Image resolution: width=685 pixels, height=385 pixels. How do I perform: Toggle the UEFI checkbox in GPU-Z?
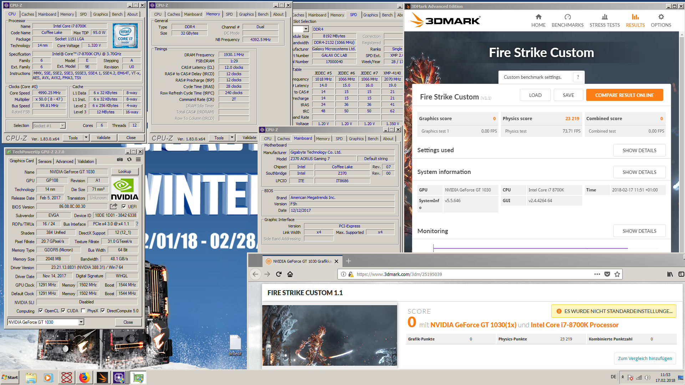pyautogui.click(x=124, y=206)
